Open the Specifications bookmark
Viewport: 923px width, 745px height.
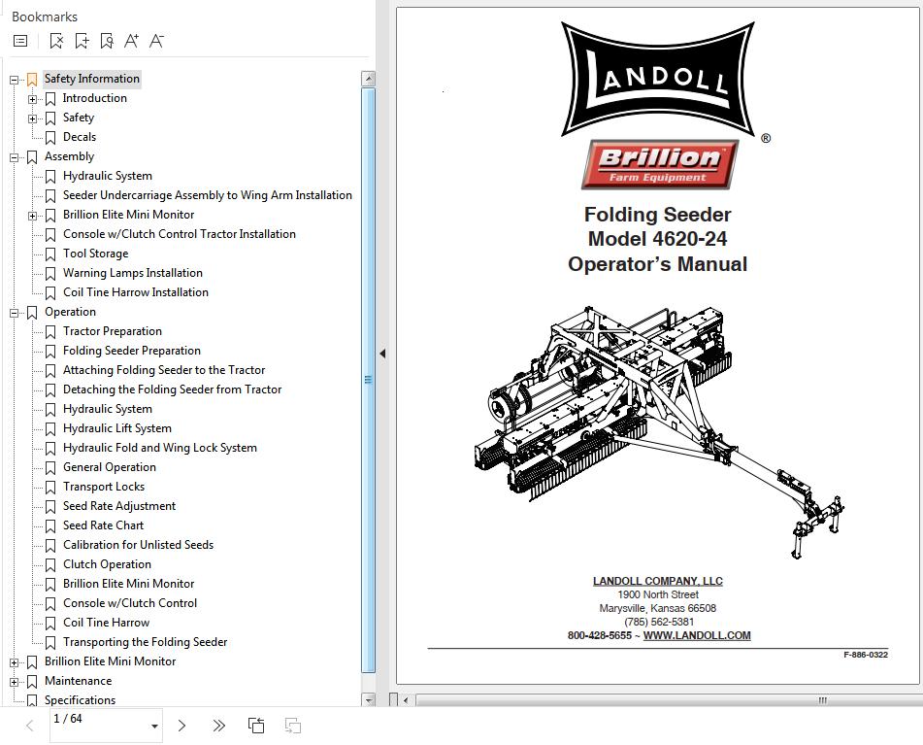(80, 700)
